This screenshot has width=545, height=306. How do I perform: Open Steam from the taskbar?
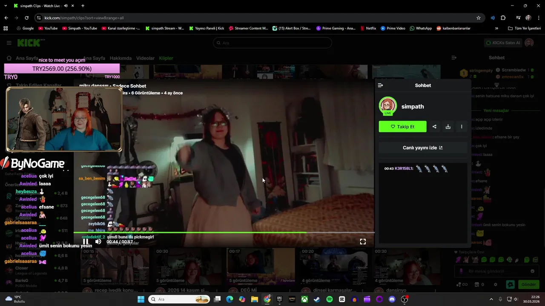317,299
